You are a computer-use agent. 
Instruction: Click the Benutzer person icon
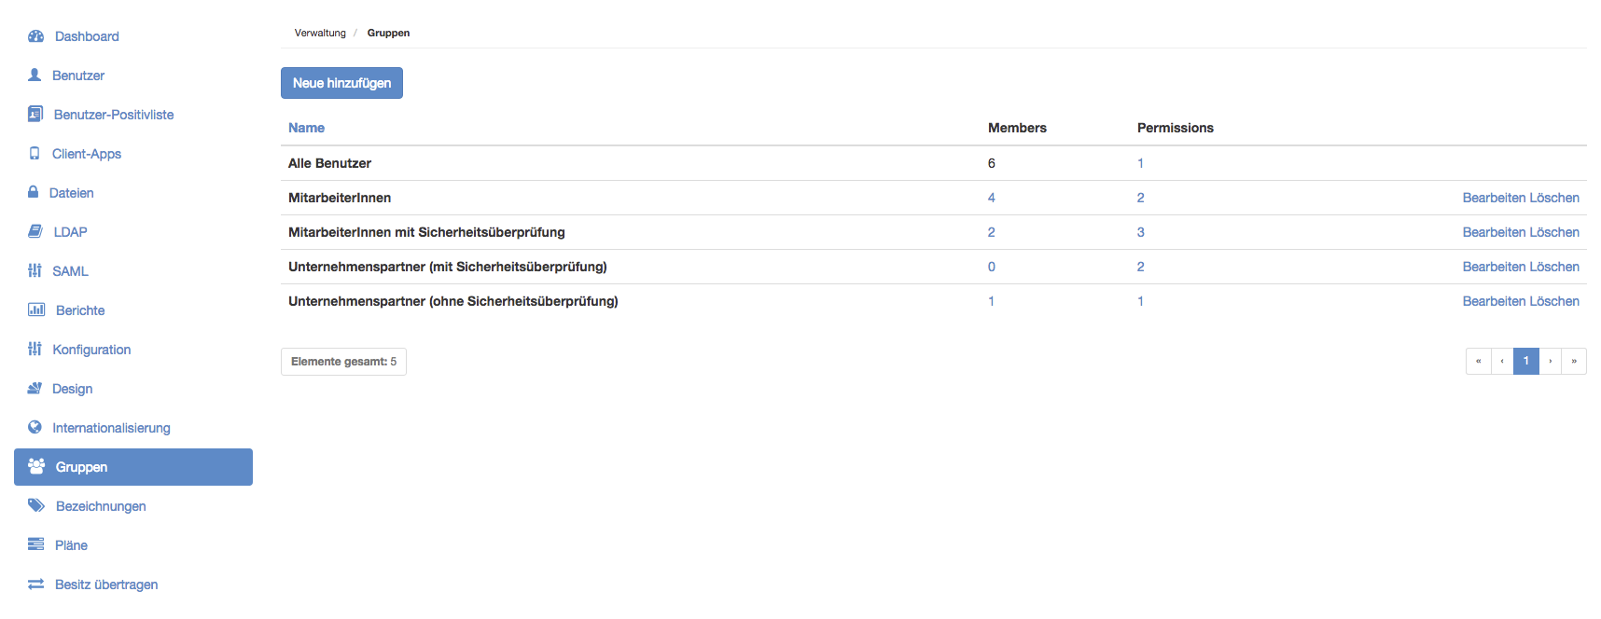click(x=35, y=76)
